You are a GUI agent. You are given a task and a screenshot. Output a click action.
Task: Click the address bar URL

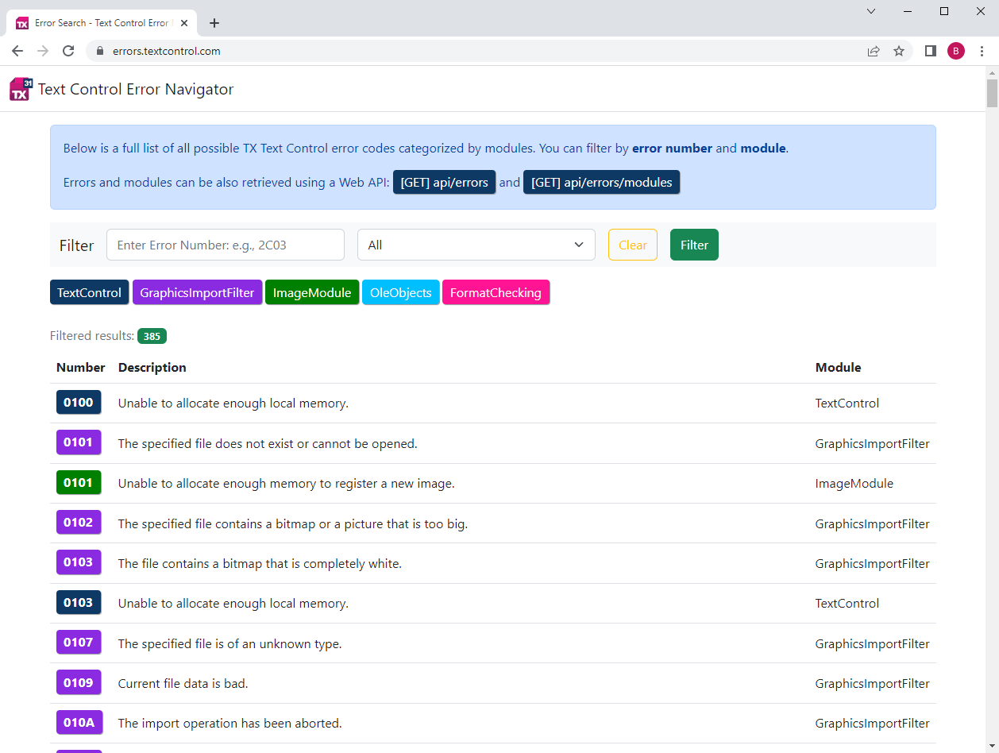point(166,51)
